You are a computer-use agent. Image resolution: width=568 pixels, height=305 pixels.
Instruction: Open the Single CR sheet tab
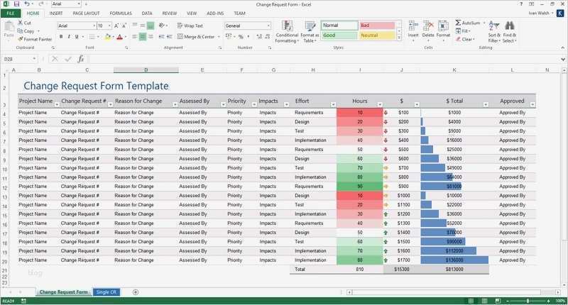pos(106,292)
